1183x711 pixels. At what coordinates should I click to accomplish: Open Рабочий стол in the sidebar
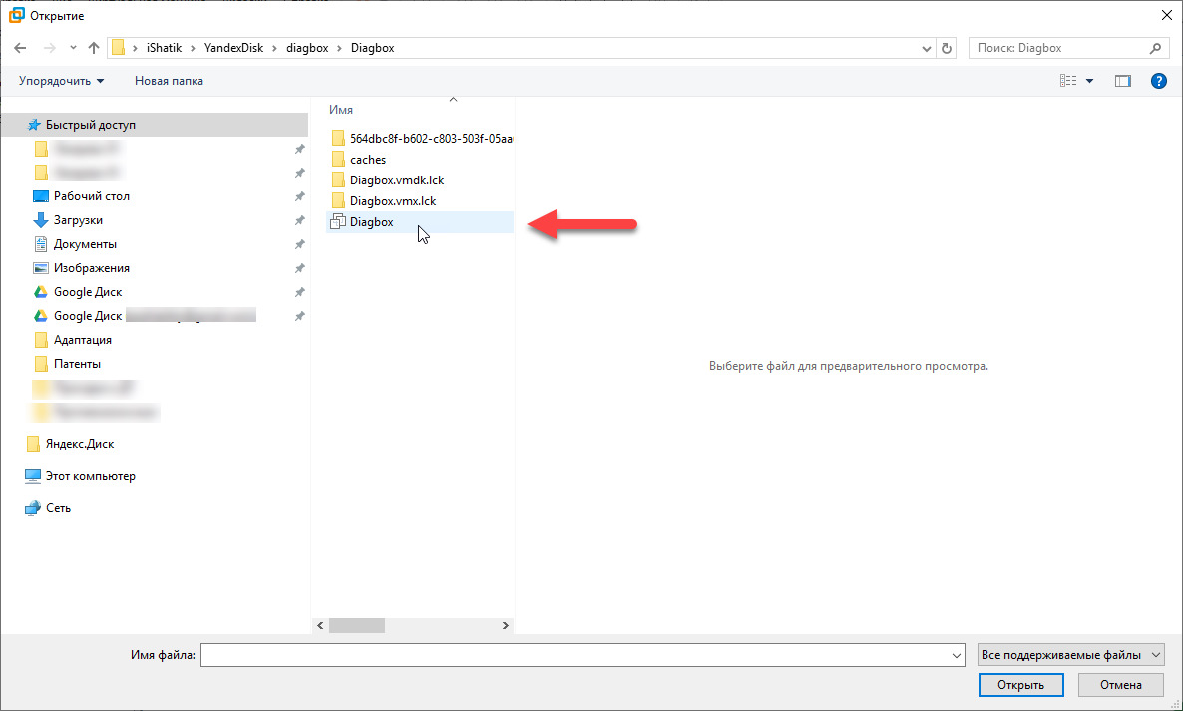point(92,196)
